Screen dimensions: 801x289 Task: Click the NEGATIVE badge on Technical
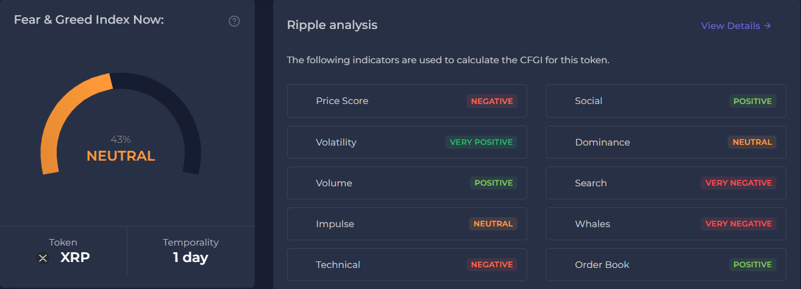pyautogui.click(x=492, y=265)
